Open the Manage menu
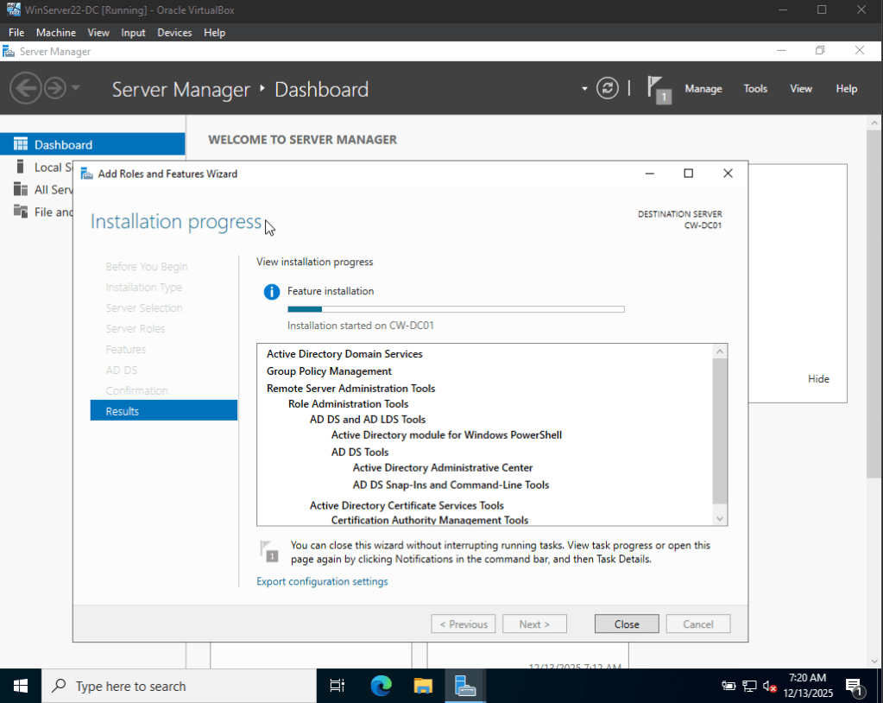 click(703, 88)
